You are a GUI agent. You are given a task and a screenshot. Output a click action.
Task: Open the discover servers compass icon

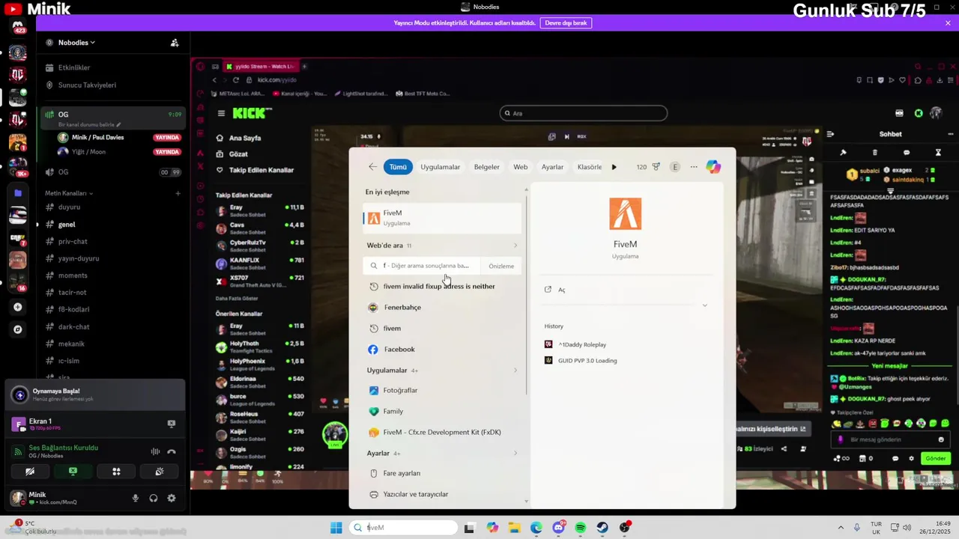click(18, 329)
